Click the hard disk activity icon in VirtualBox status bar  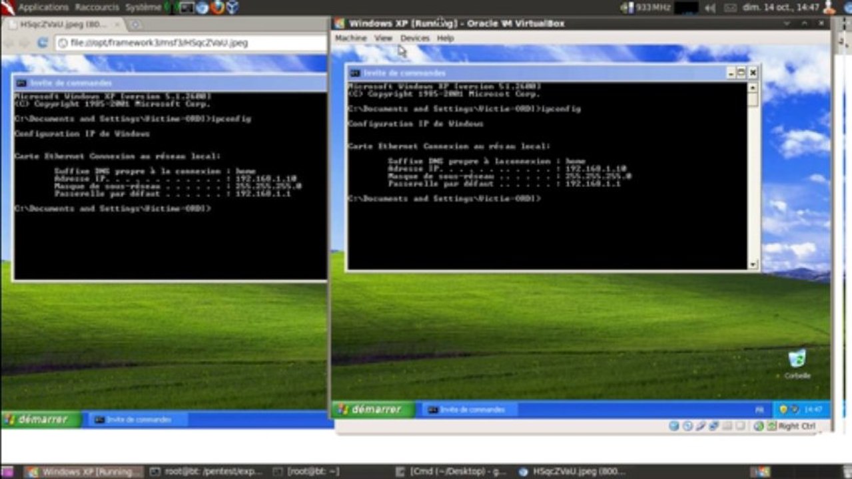(674, 426)
